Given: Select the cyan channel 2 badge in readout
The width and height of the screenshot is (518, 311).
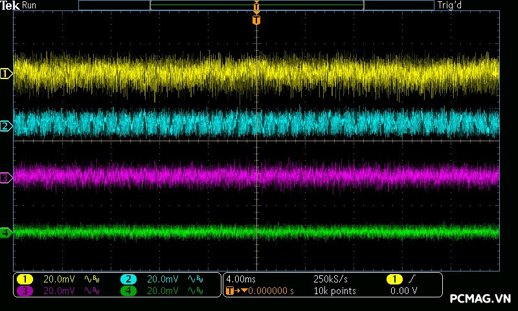Looking at the screenshot, I should [x=128, y=279].
